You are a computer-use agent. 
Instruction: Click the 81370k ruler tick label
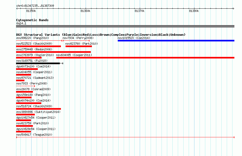[x=139, y=11]
